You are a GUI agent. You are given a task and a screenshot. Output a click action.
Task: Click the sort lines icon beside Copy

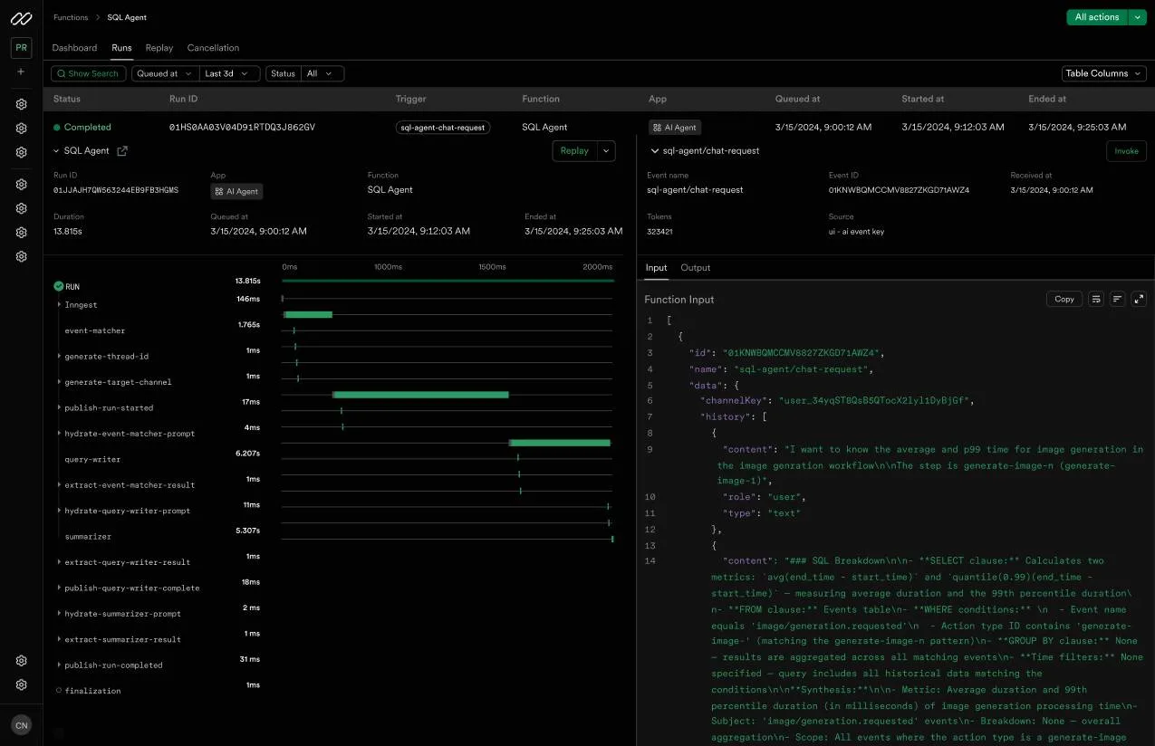(1117, 299)
